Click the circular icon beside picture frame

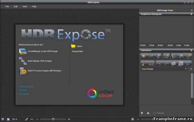pyautogui.click(x=166, y=64)
